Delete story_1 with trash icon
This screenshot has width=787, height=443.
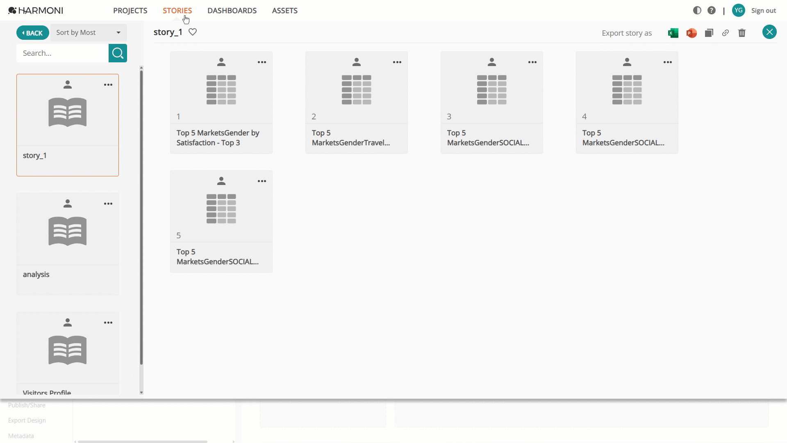pyautogui.click(x=742, y=33)
